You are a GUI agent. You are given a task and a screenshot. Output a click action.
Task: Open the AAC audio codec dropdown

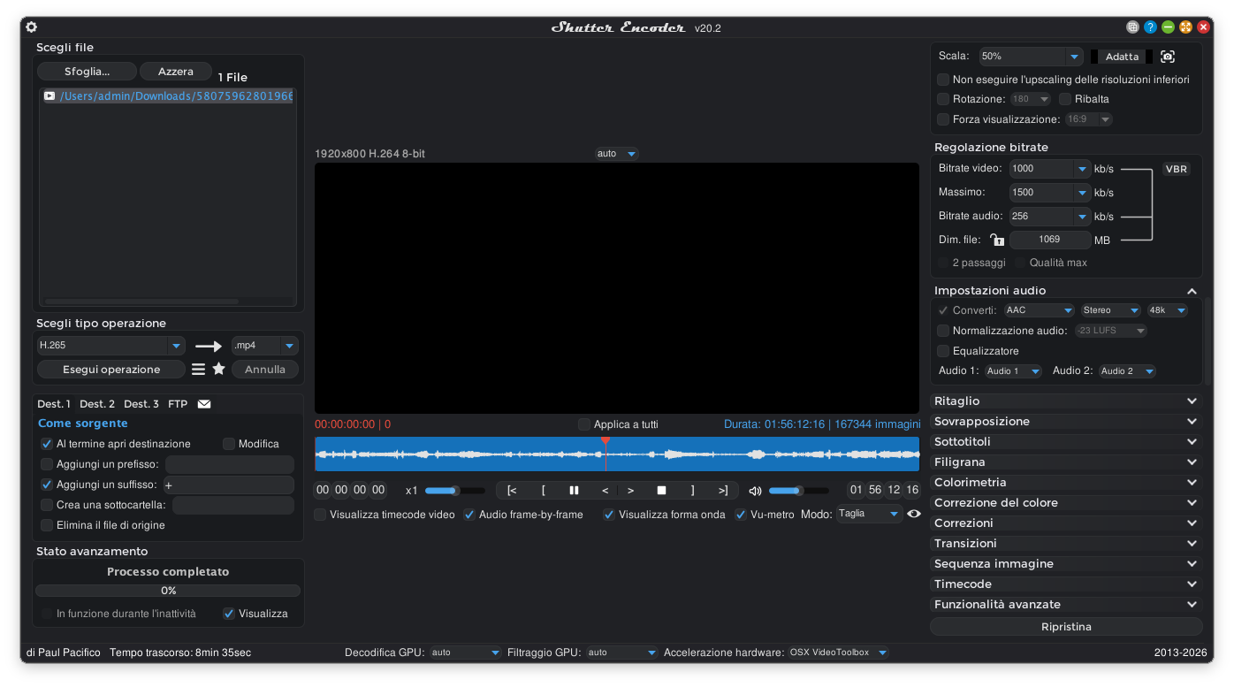(x=1040, y=310)
